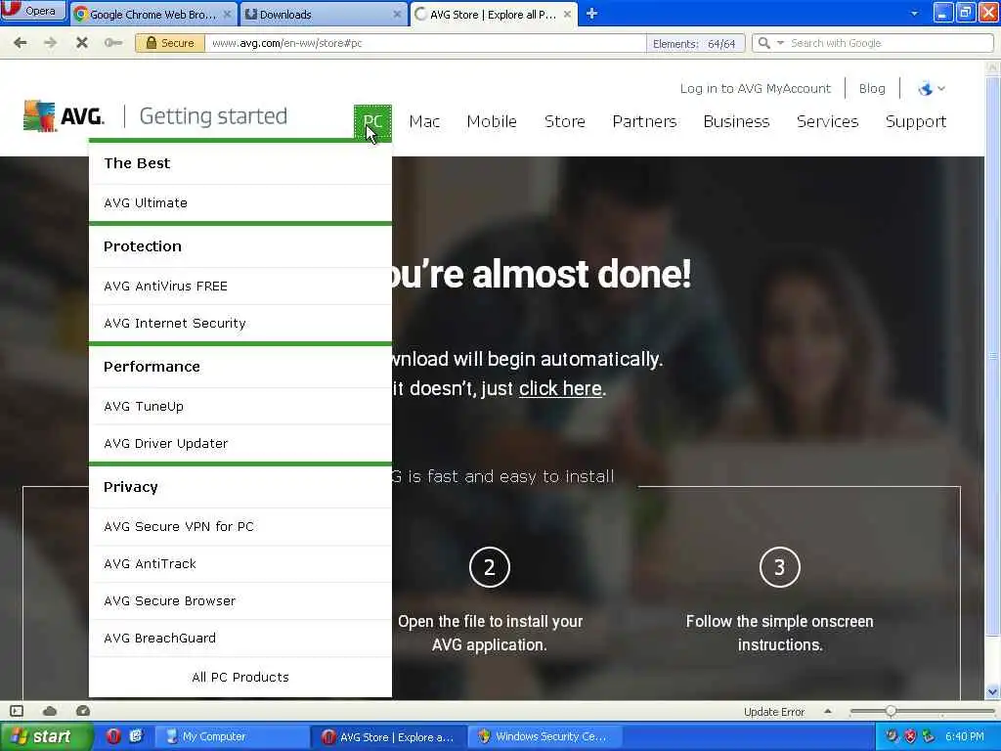Choose AVG Internet Security
1001x751 pixels.
[240, 323]
